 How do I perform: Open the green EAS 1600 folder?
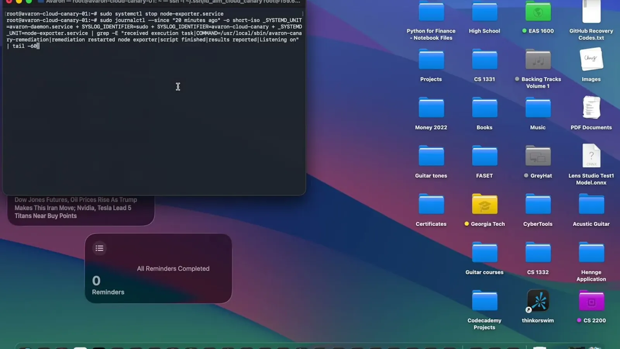point(538,12)
